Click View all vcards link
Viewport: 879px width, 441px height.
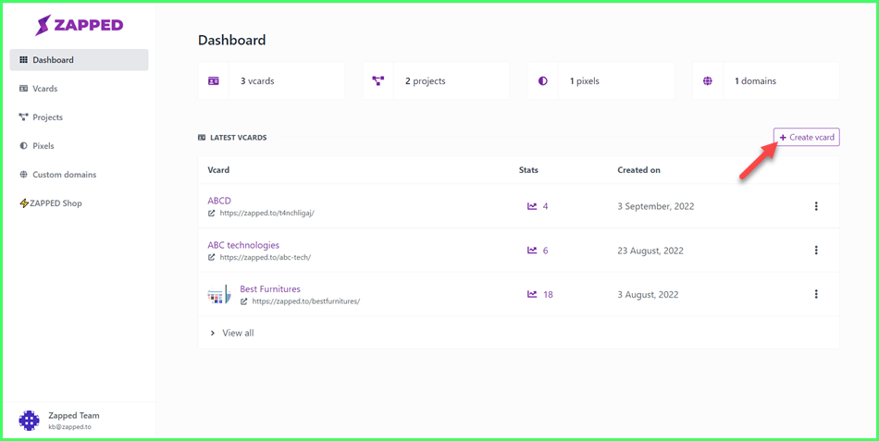point(238,333)
